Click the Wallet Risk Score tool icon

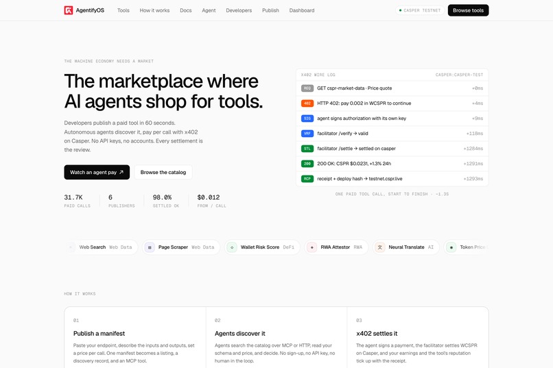click(x=232, y=247)
